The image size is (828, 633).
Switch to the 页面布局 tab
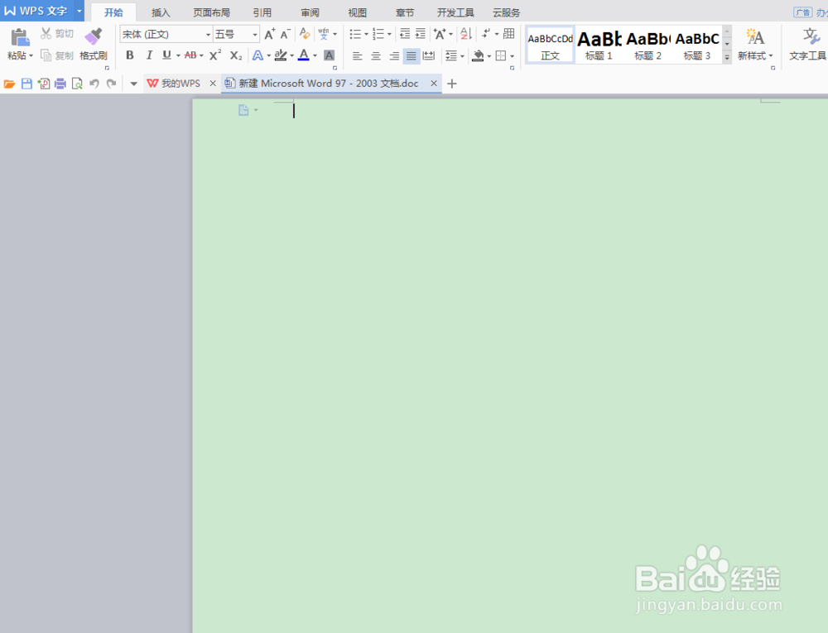click(x=211, y=12)
